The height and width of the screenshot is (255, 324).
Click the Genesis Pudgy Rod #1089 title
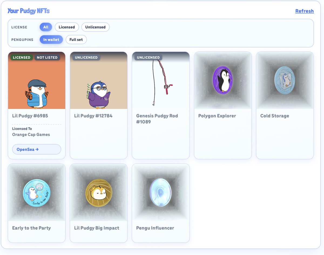click(x=157, y=119)
